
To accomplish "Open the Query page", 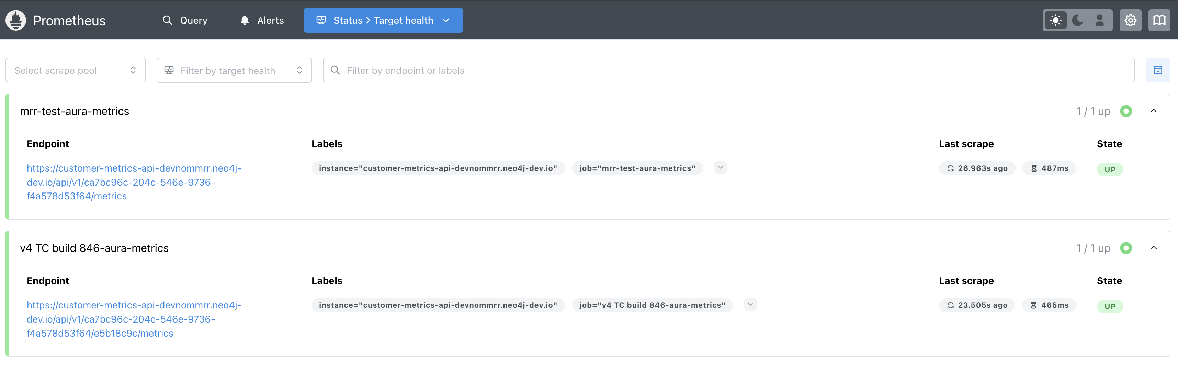I will click(x=185, y=20).
